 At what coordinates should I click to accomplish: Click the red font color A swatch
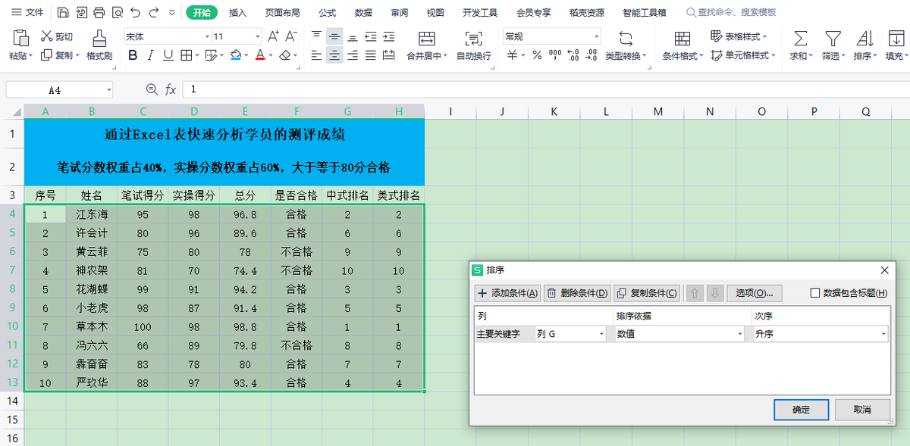[x=259, y=55]
